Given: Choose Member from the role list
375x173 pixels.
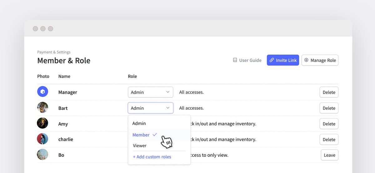Looking at the screenshot, I should [x=159, y=135].
